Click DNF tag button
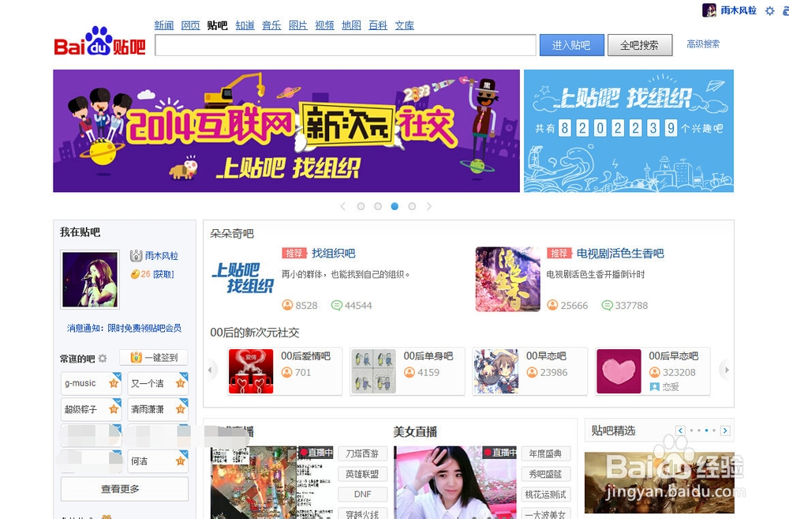 coord(362,495)
